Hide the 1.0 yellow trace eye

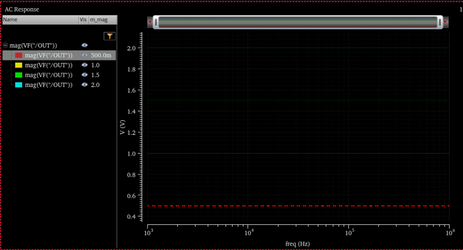[85, 65]
